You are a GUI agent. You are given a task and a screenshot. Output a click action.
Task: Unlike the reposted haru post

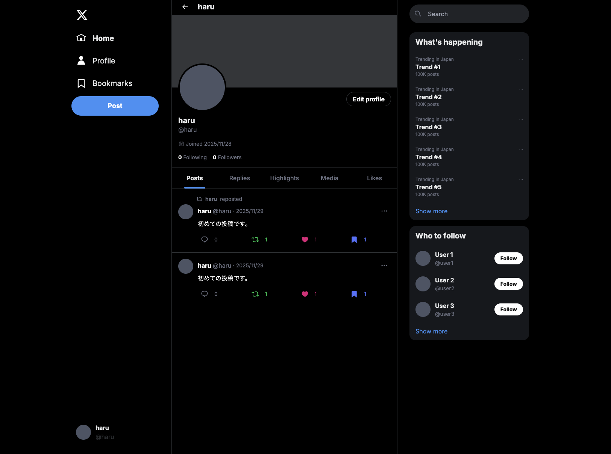[305, 240]
